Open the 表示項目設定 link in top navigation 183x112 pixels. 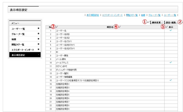[x=93, y=15]
